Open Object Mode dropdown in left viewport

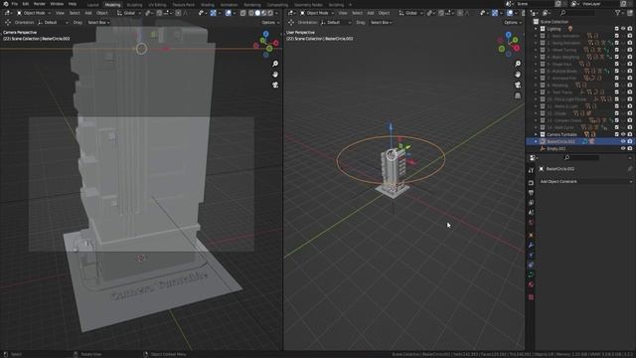[33, 13]
